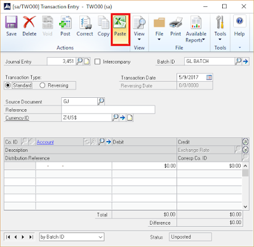Expand Account using the blue arrow icon
The image size is (254, 247).
(109, 142)
